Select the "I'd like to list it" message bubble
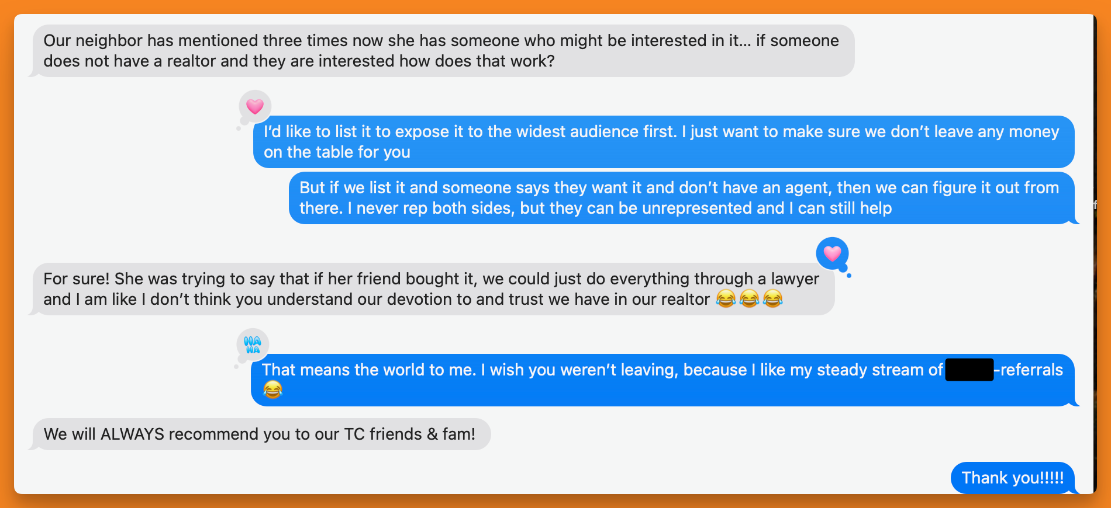This screenshot has height=508, width=1111. (x=663, y=142)
